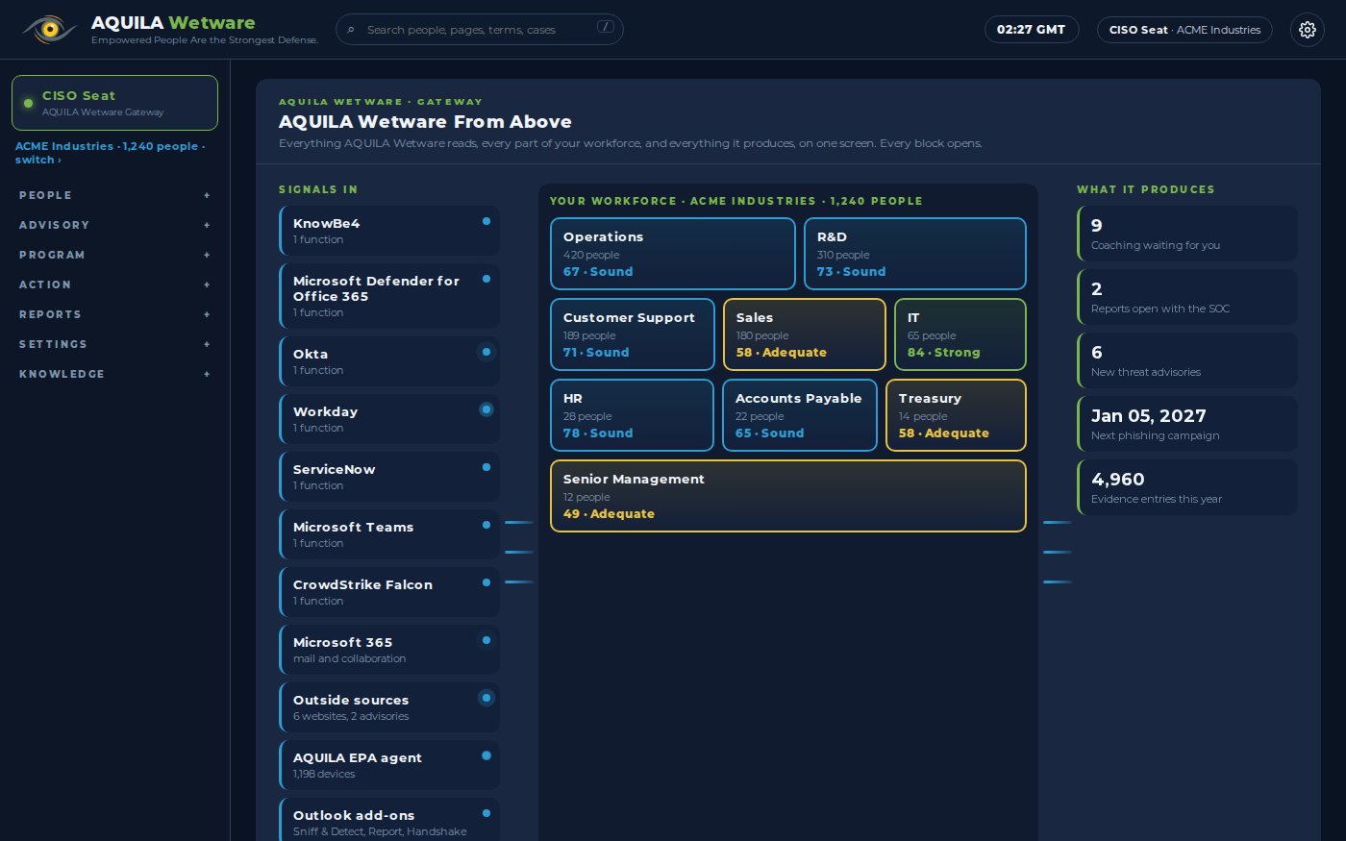Open the Accounts Payable block
Screen dimensions: 1346x841
[800, 415]
